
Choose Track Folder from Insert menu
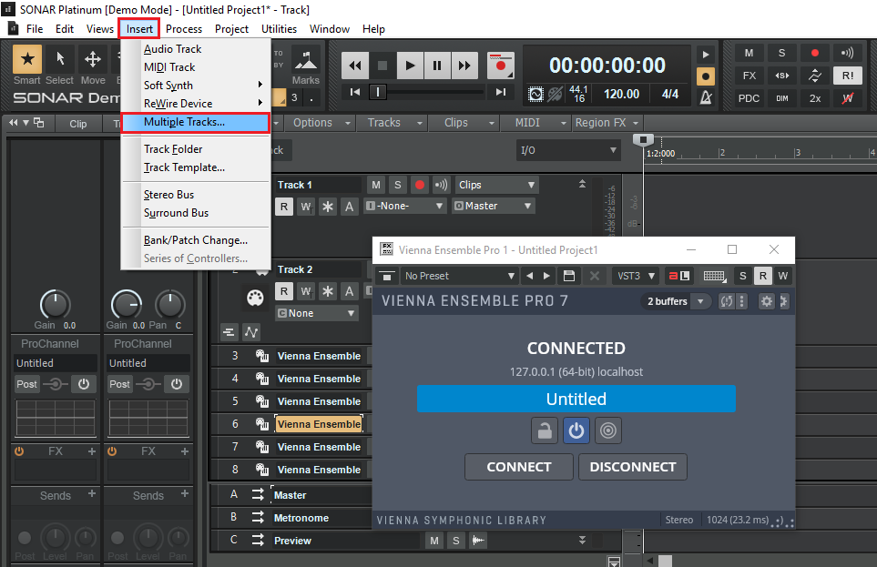pos(196,149)
